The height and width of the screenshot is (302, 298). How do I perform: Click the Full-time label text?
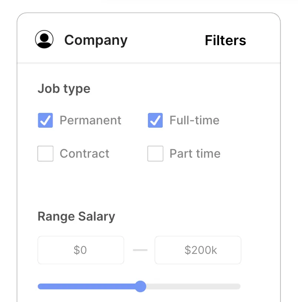(x=194, y=120)
